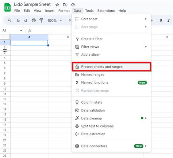The image size is (173, 158).
Task: Choose Data validation
Action: point(111,110)
